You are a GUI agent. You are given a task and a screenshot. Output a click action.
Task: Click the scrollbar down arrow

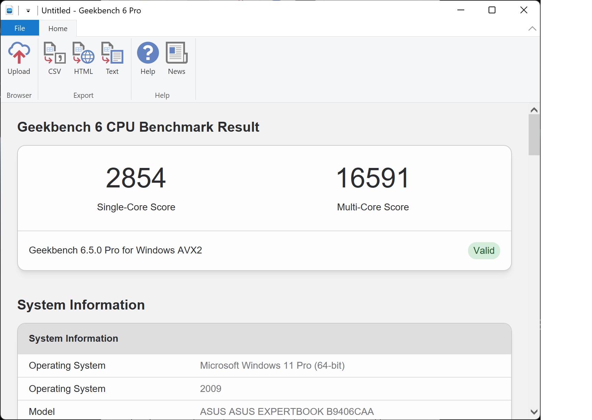click(x=534, y=412)
